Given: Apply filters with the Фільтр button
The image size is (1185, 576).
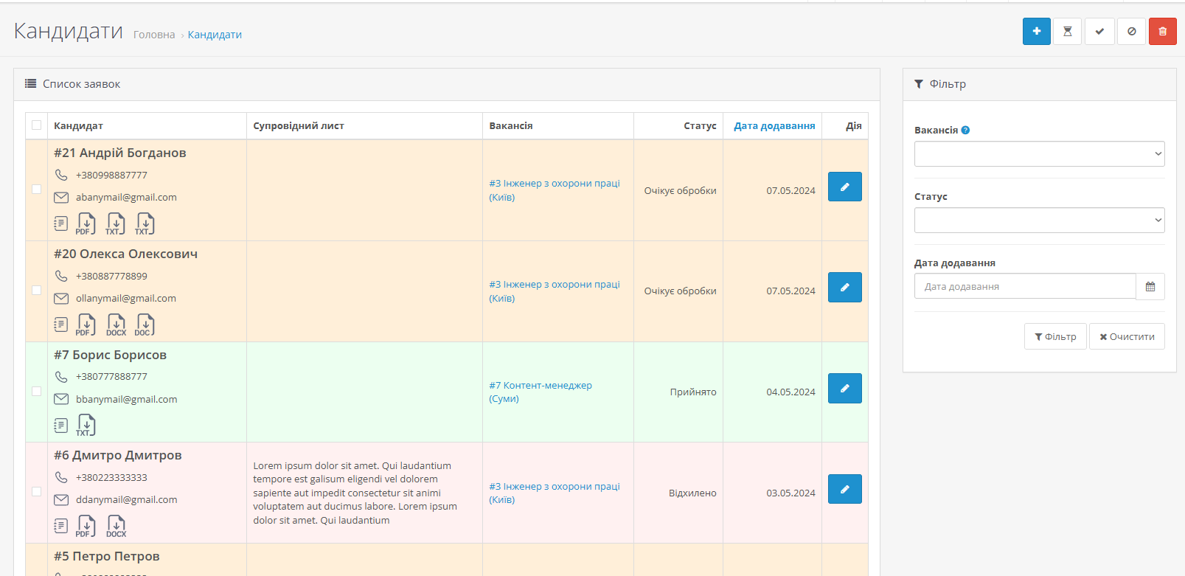Looking at the screenshot, I should [1055, 336].
